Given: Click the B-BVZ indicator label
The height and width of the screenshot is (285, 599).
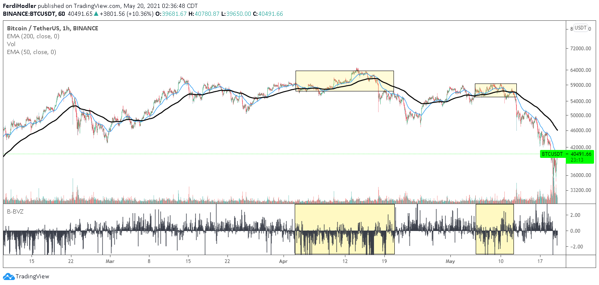Looking at the screenshot, I should 15,211.
